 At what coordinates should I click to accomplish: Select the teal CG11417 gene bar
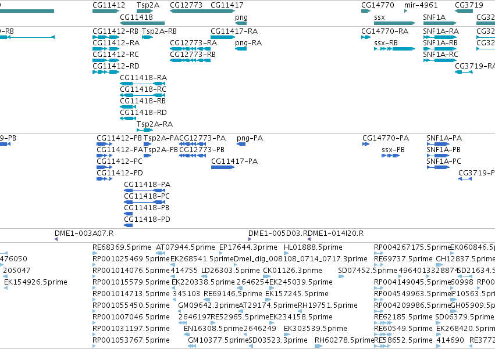pos(223,11)
